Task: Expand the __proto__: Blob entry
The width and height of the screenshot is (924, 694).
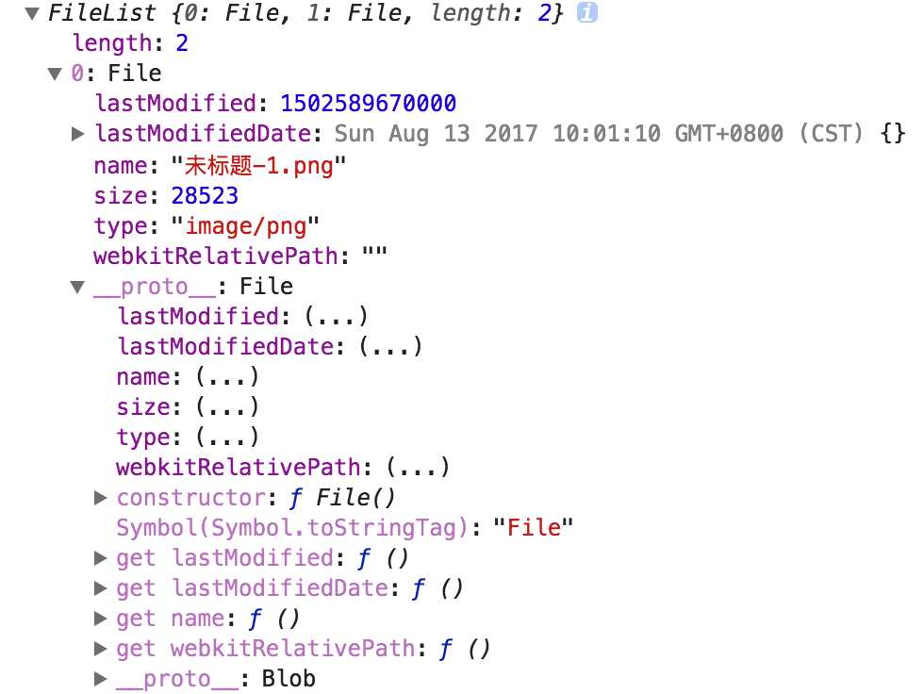Action: [x=102, y=679]
